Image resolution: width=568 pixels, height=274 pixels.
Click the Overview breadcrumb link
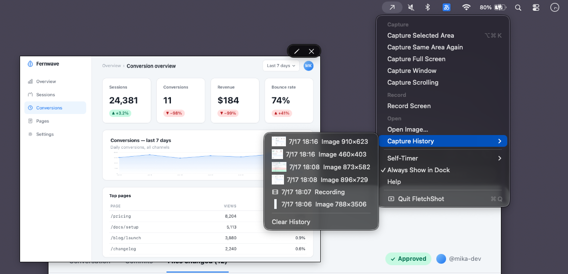click(x=111, y=66)
